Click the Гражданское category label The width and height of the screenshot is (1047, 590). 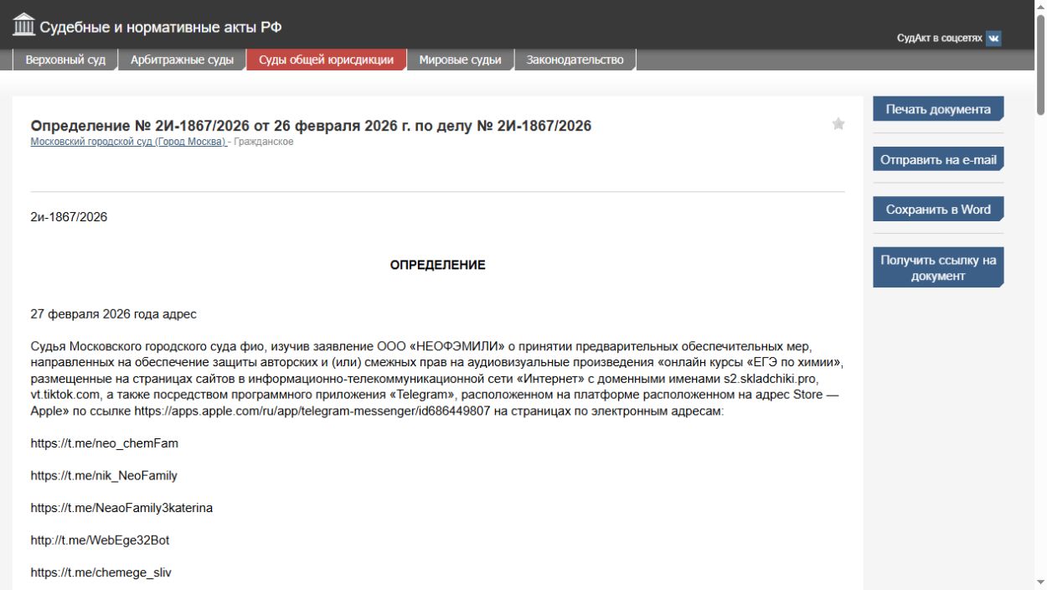pos(263,142)
